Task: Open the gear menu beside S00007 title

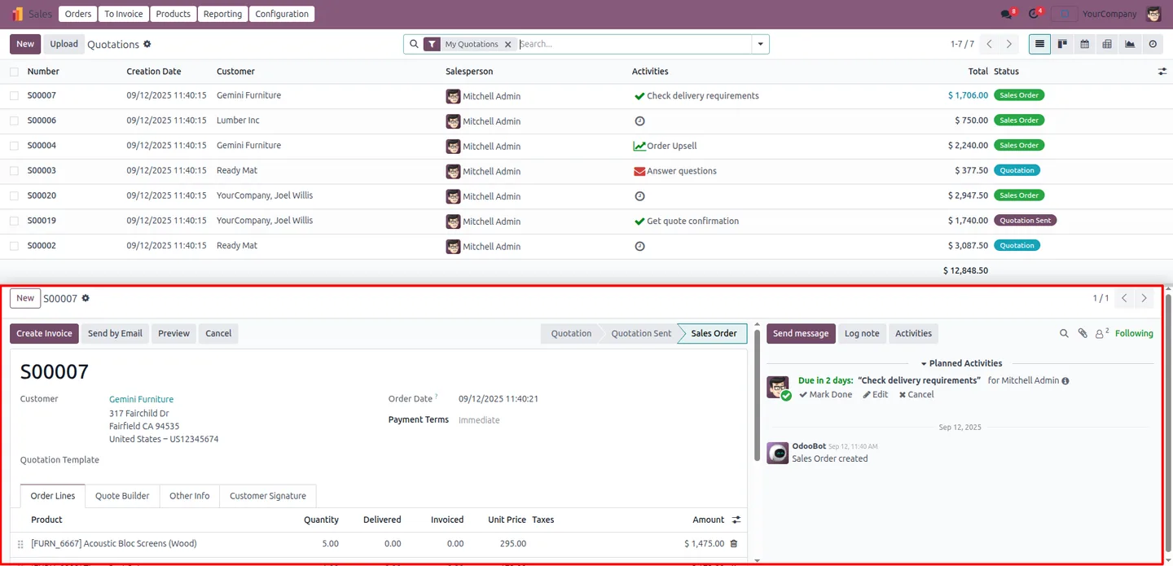Action: click(86, 298)
